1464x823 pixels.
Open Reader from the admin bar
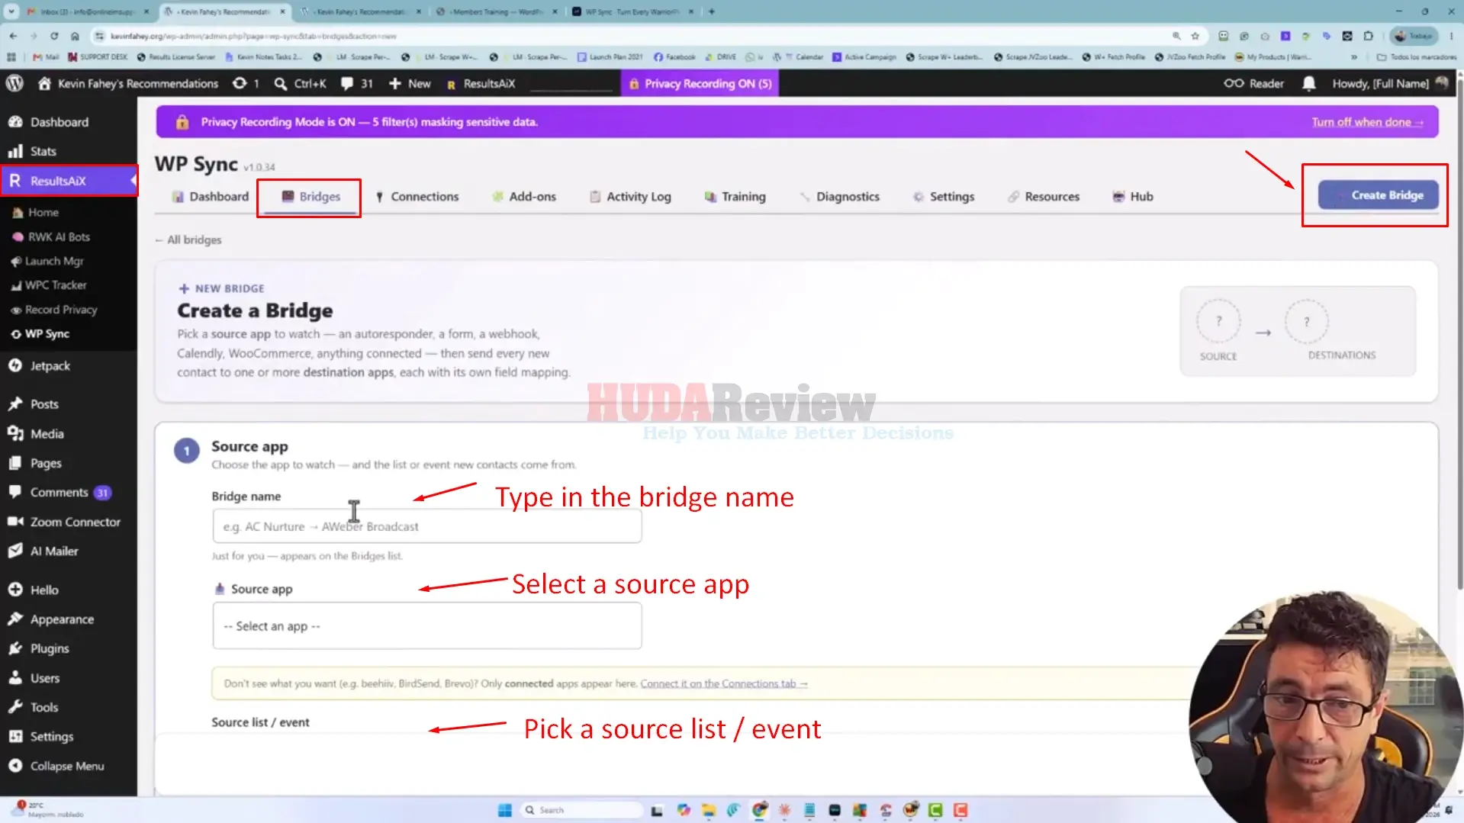pyautogui.click(x=1254, y=83)
